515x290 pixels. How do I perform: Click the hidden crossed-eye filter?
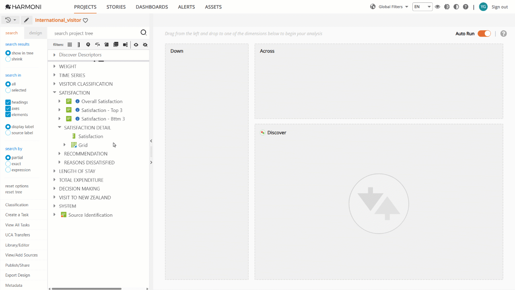click(x=145, y=45)
